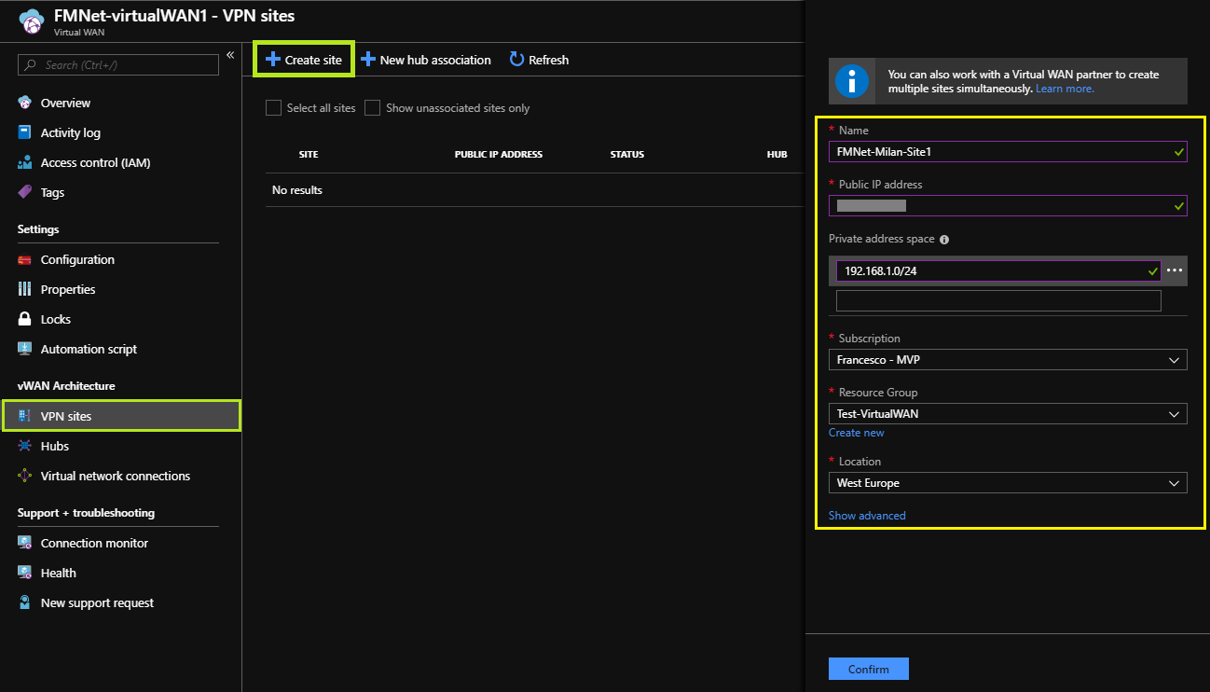Click the Name field containing FMNet-Milan-Site1
Screen dimensions: 1210x692
tap(1008, 151)
